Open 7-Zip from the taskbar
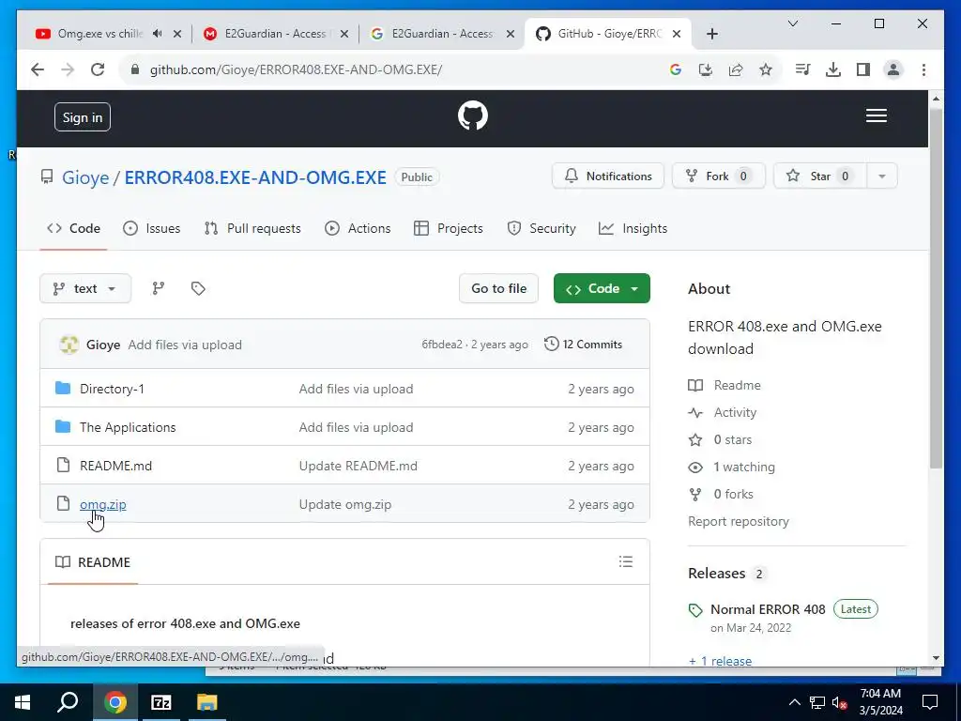The height and width of the screenshot is (721, 961). (x=161, y=702)
